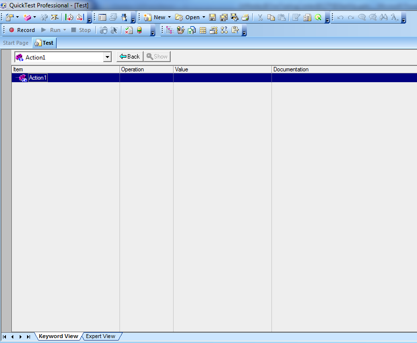Click the Back button
The image size is (417, 343).
[x=130, y=57]
